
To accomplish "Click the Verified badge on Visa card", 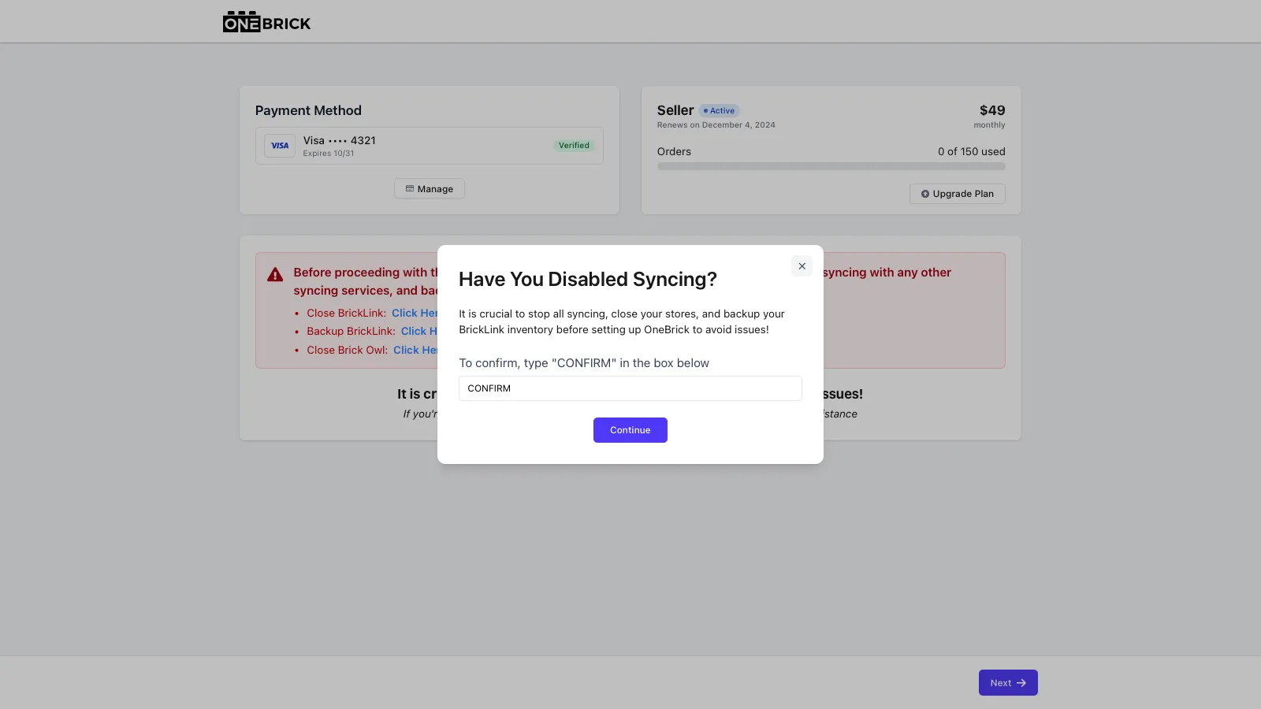I will coord(574,146).
